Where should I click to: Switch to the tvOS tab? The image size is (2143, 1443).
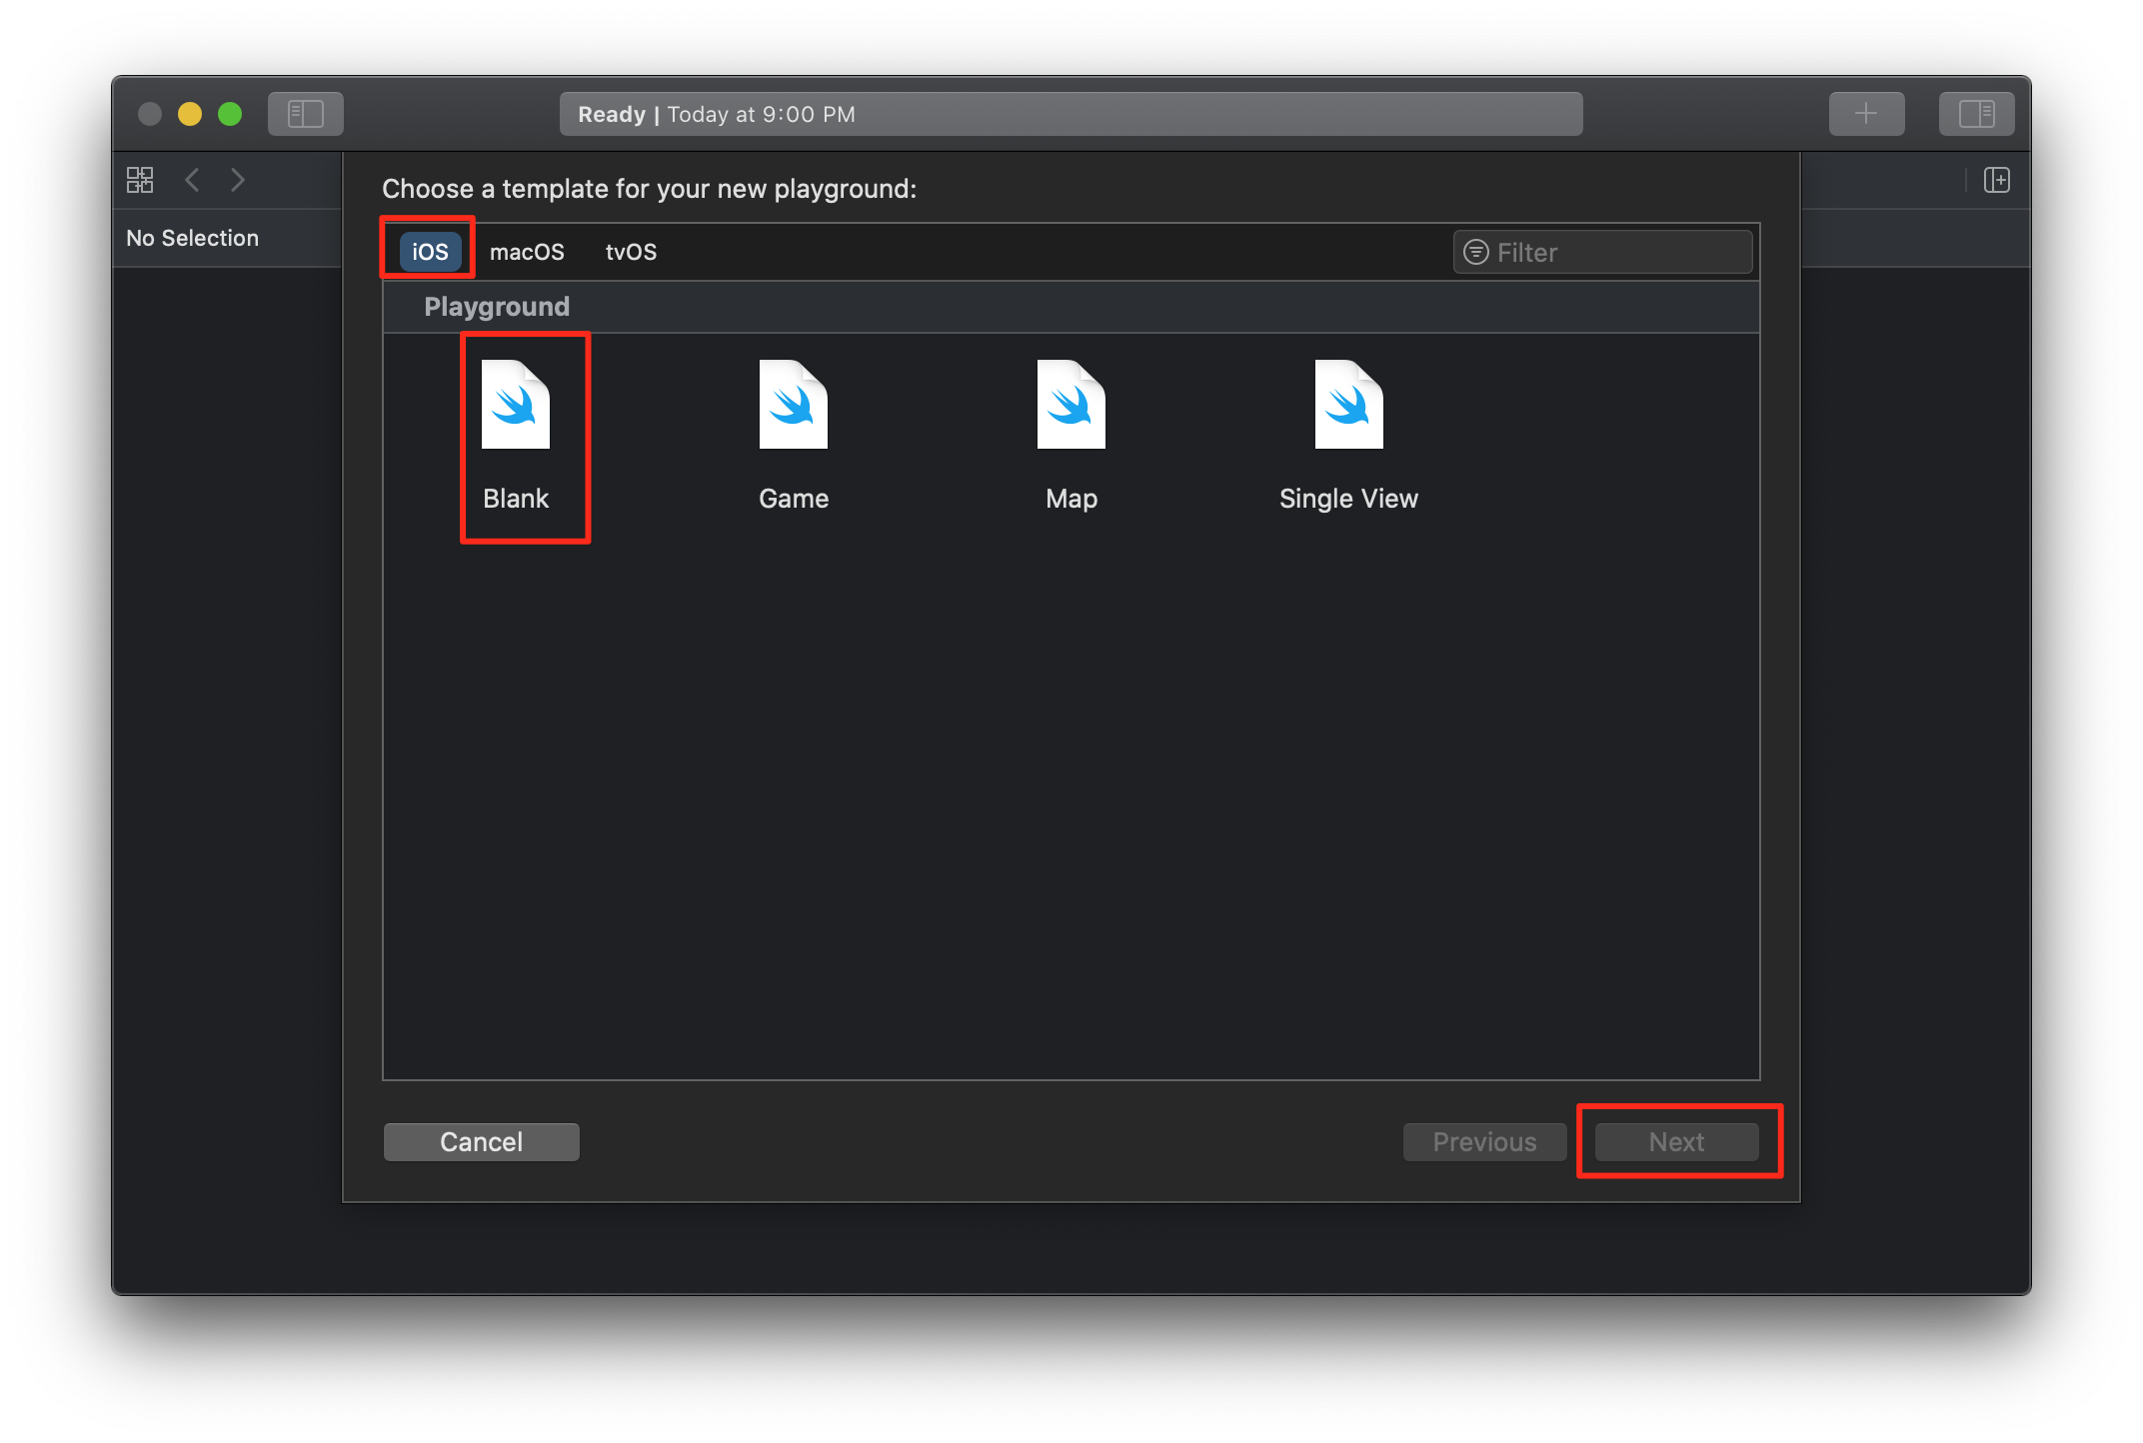click(631, 252)
